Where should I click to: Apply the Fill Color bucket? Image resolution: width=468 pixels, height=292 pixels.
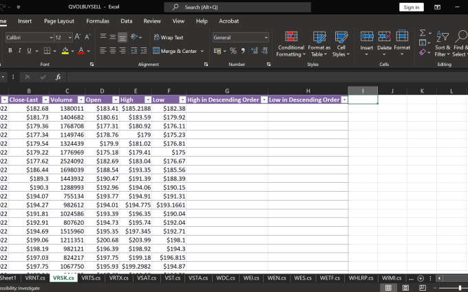tap(65, 51)
